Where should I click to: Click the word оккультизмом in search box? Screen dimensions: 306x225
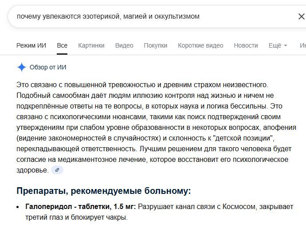(x=177, y=16)
